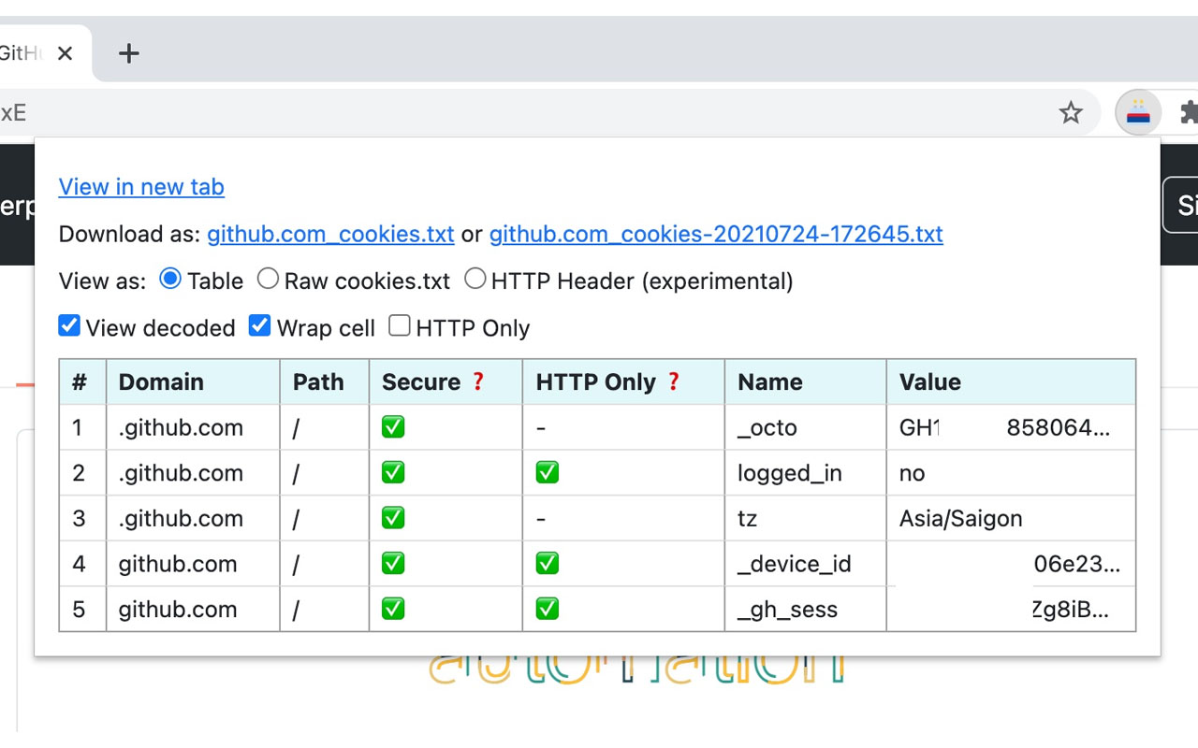Select Raw cookies.txt view option
This screenshot has width=1198, height=748.
click(268, 279)
